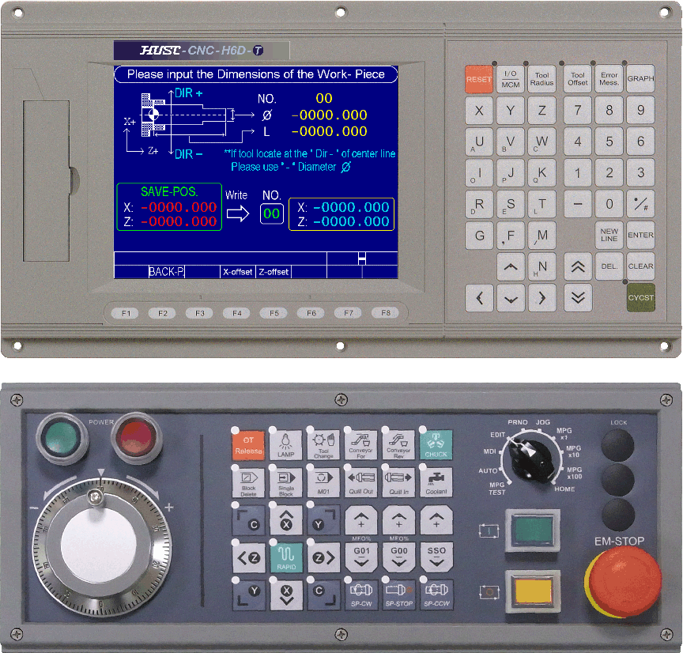Toggle the Single Block mode key
The width and height of the screenshot is (683, 653).
pyautogui.click(x=285, y=481)
